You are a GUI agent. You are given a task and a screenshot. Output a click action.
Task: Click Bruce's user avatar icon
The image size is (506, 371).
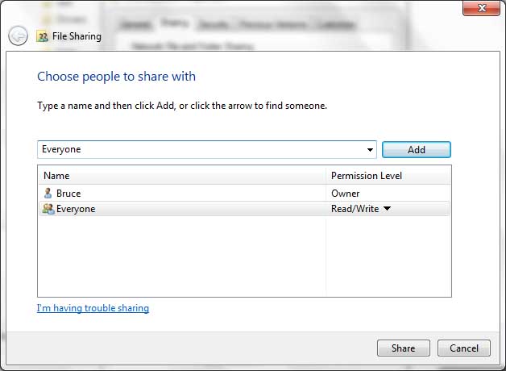tap(48, 194)
